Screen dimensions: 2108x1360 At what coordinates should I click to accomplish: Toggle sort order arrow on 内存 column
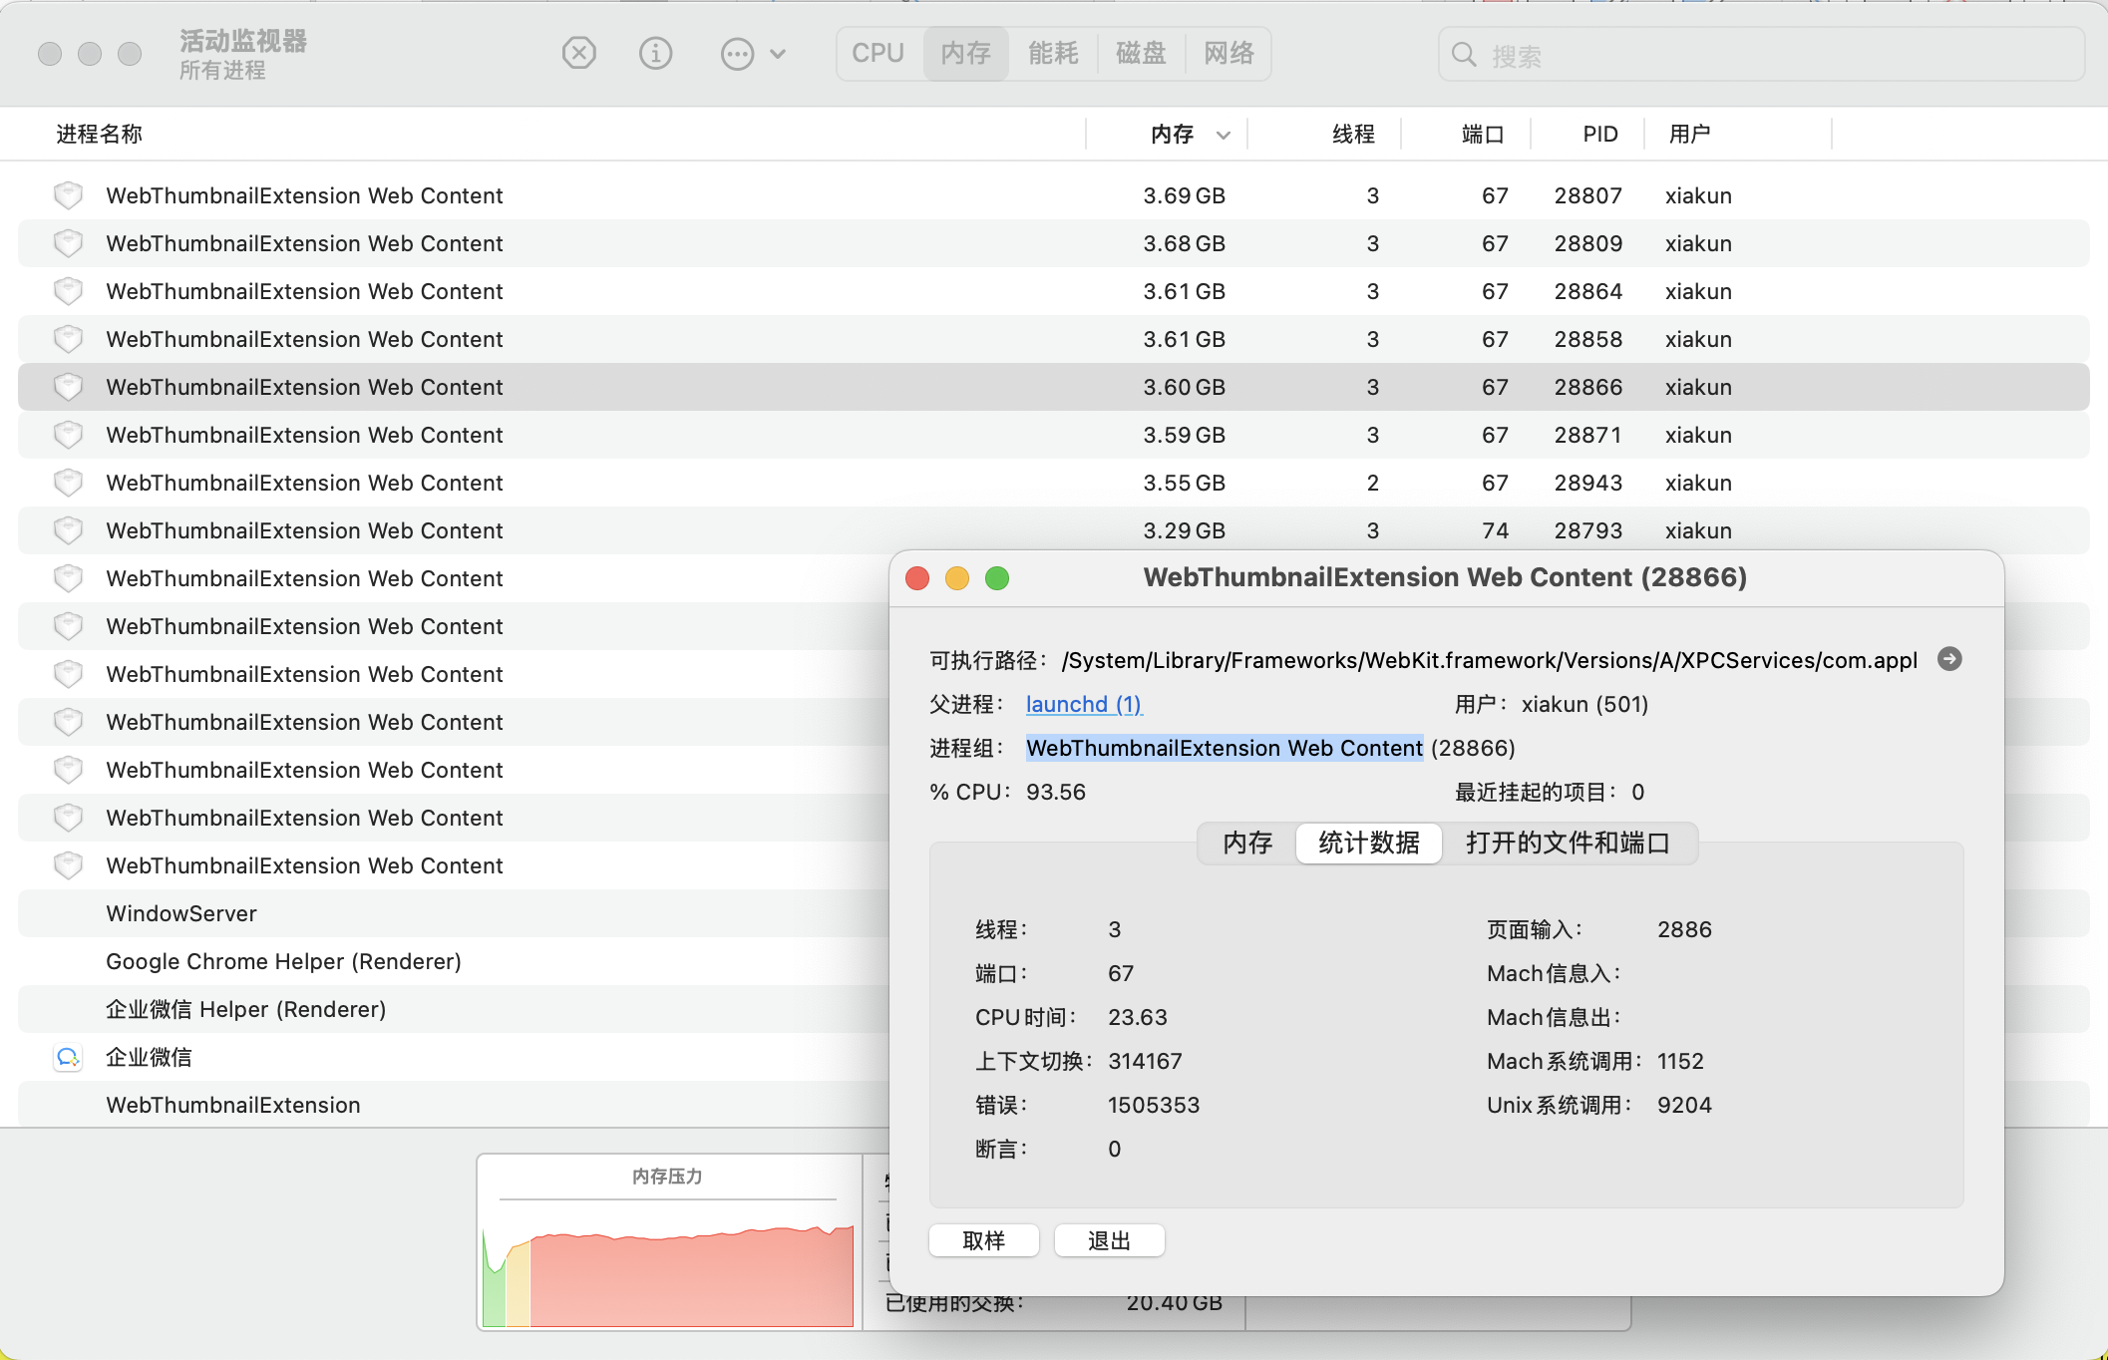click(x=1224, y=135)
